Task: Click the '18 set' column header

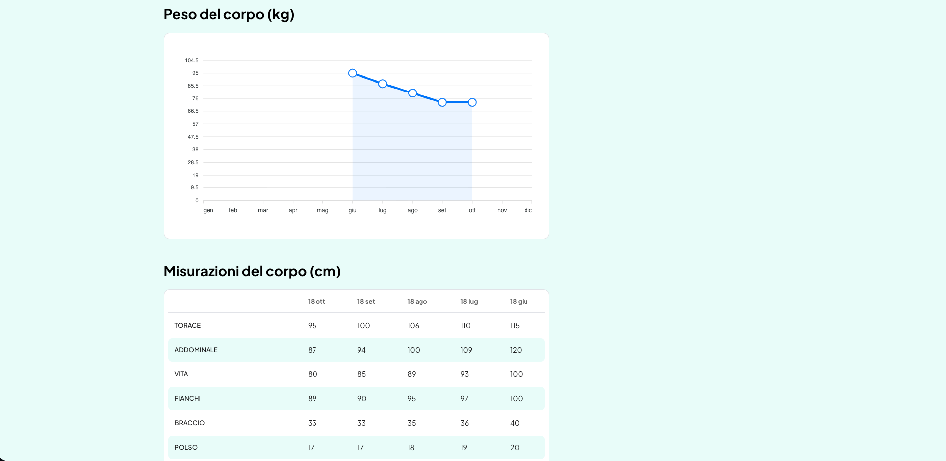Action: pos(366,302)
